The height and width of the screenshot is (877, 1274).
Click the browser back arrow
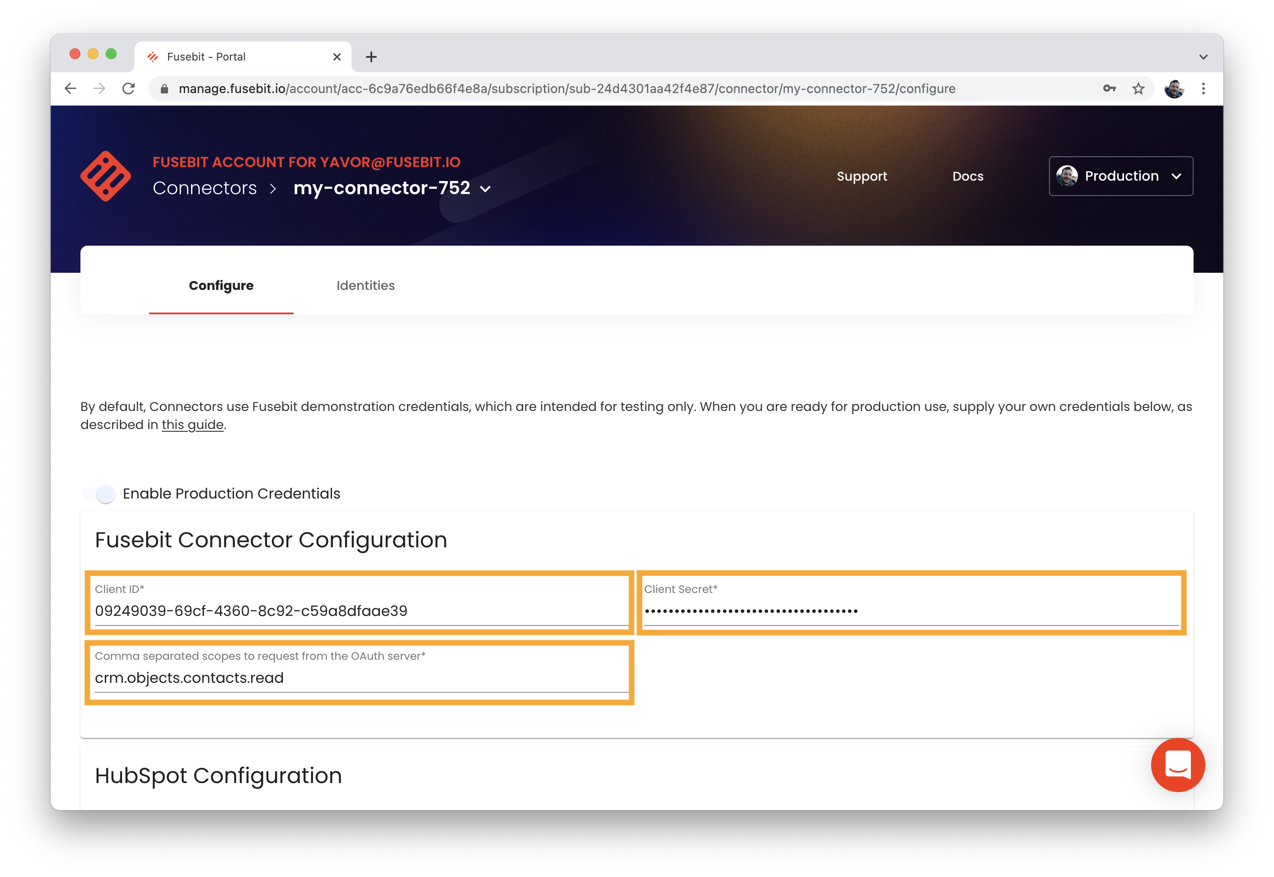point(70,89)
